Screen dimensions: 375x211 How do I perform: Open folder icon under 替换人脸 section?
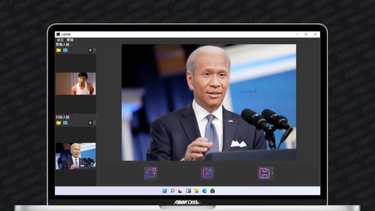coord(59,50)
